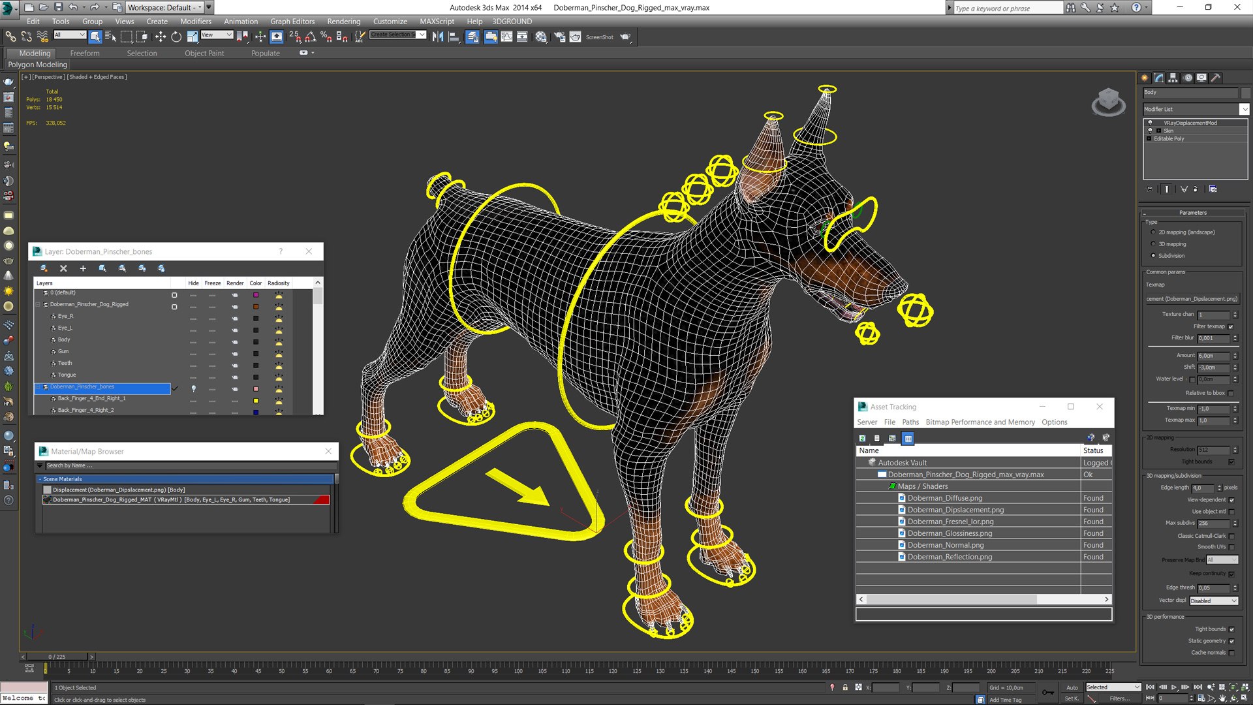Open the Utilities hammer panel tab

click(x=1216, y=78)
